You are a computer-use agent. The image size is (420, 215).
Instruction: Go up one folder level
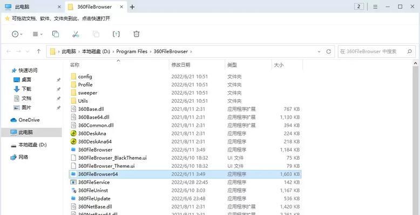(x=39, y=52)
